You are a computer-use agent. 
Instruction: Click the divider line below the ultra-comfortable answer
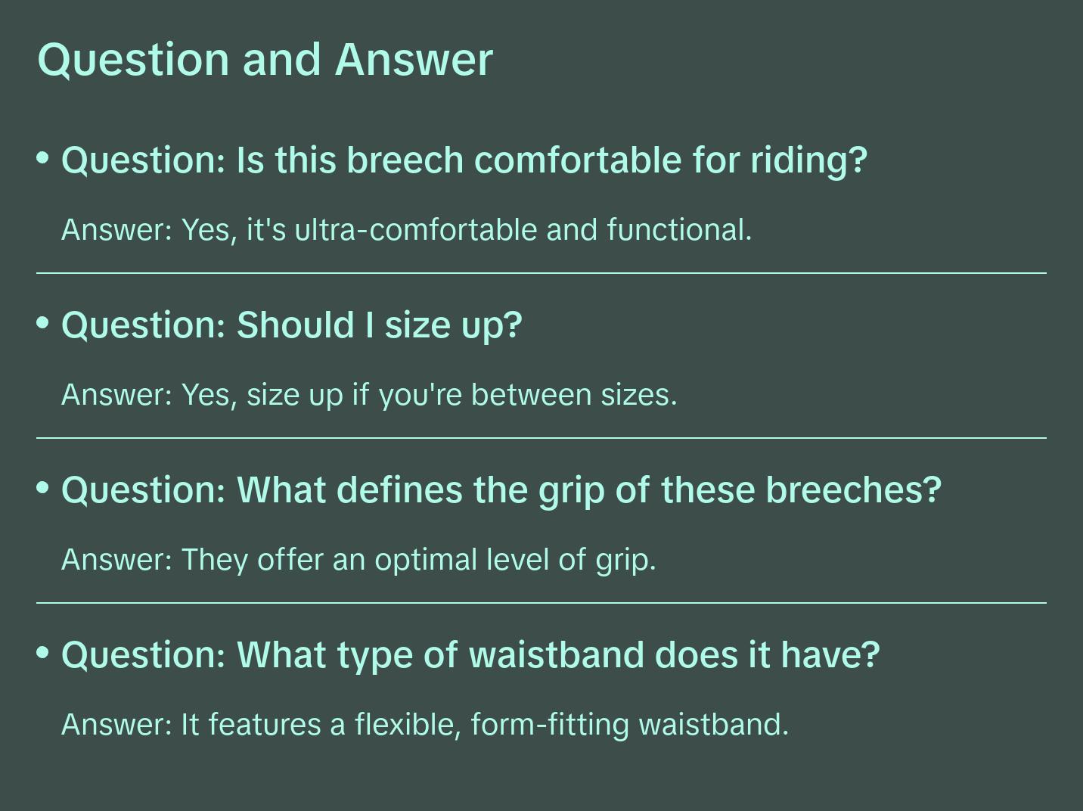point(541,272)
